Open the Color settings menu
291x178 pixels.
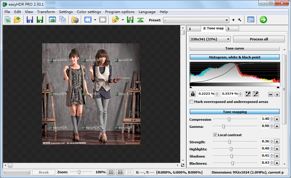[x=89, y=12]
